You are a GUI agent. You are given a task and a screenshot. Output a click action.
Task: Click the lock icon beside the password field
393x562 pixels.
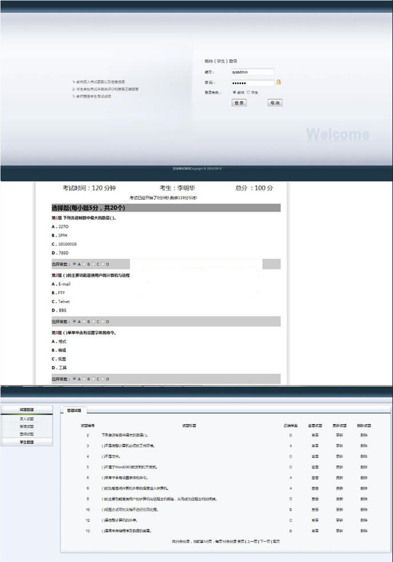(x=278, y=82)
